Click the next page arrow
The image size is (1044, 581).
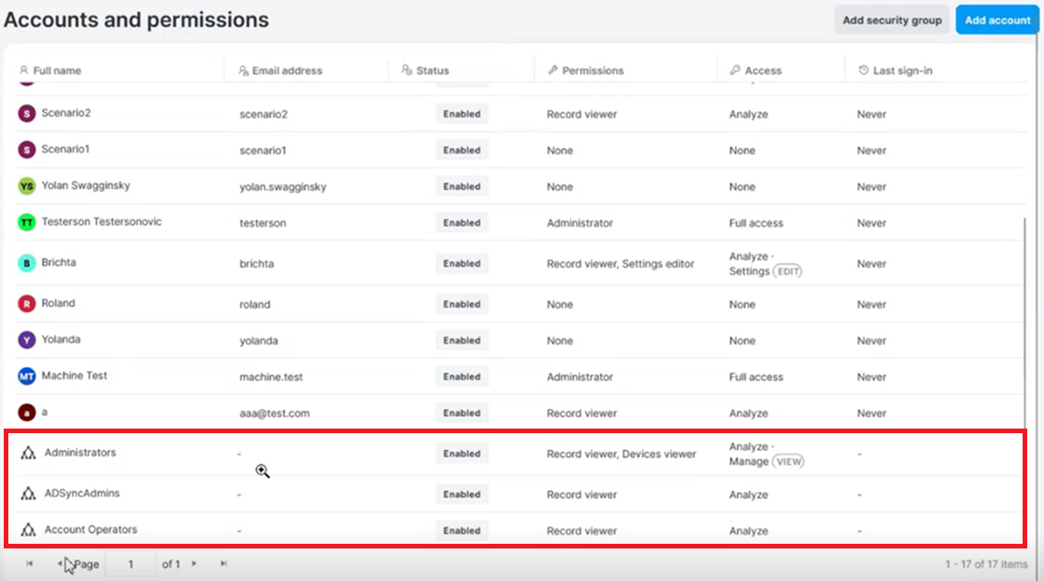click(x=194, y=563)
